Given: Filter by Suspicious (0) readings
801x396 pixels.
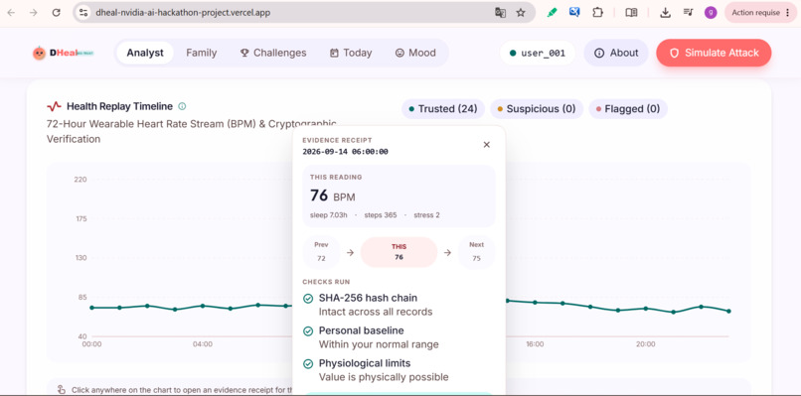Looking at the screenshot, I should click(537, 109).
